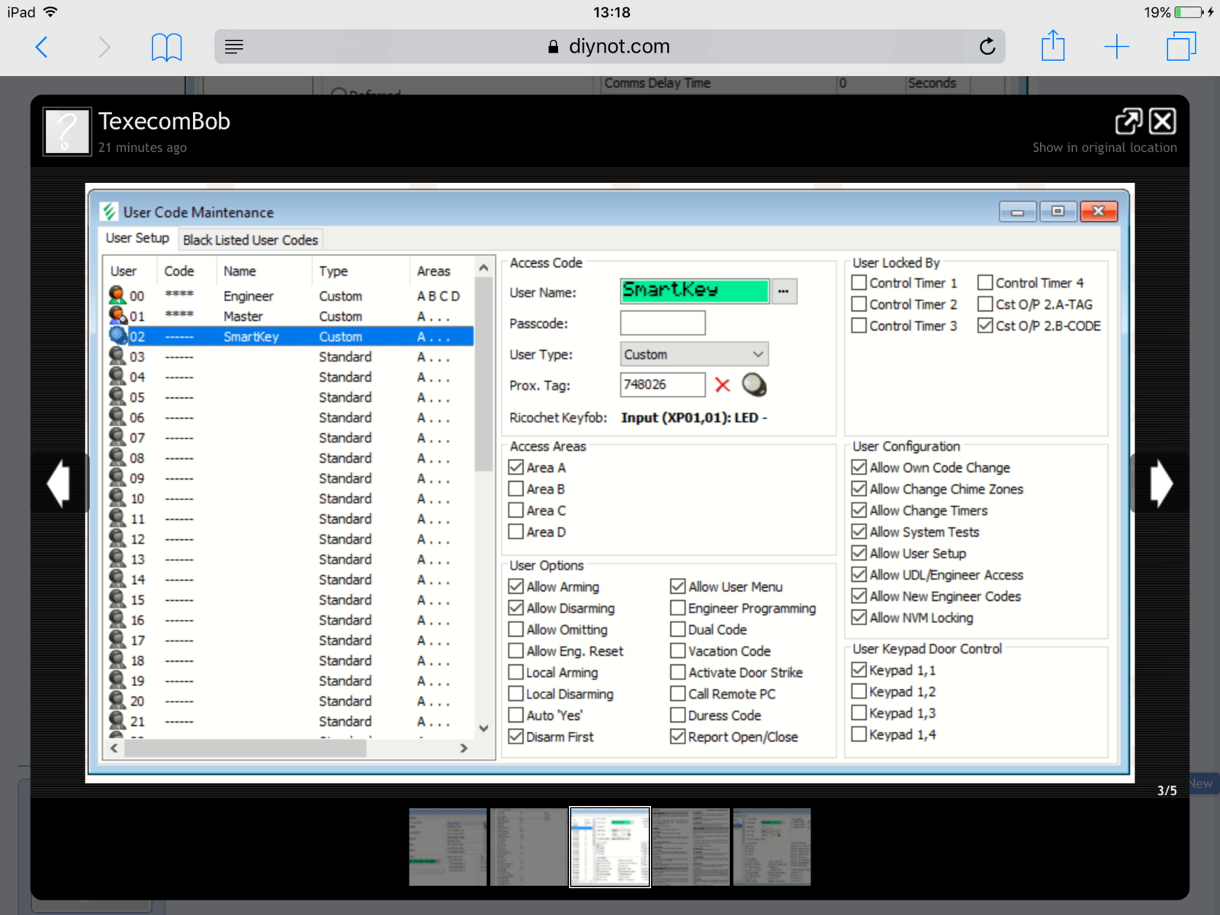Show all open tabs icon

(x=1180, y=47)
